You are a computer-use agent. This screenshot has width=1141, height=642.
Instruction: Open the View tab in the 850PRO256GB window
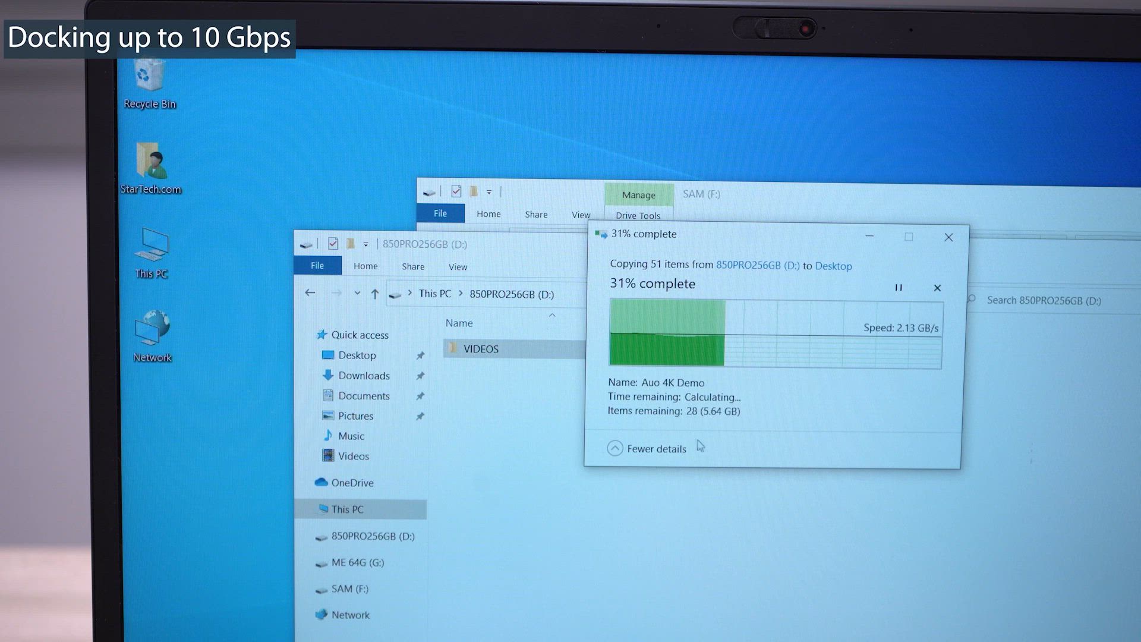click(x=458, y=267)
